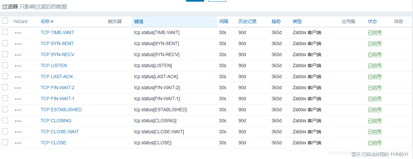413x159 pixels.
Task: Toggle 已启用 status for TCP LAST-ACK
Action: (x=374, y=76)
